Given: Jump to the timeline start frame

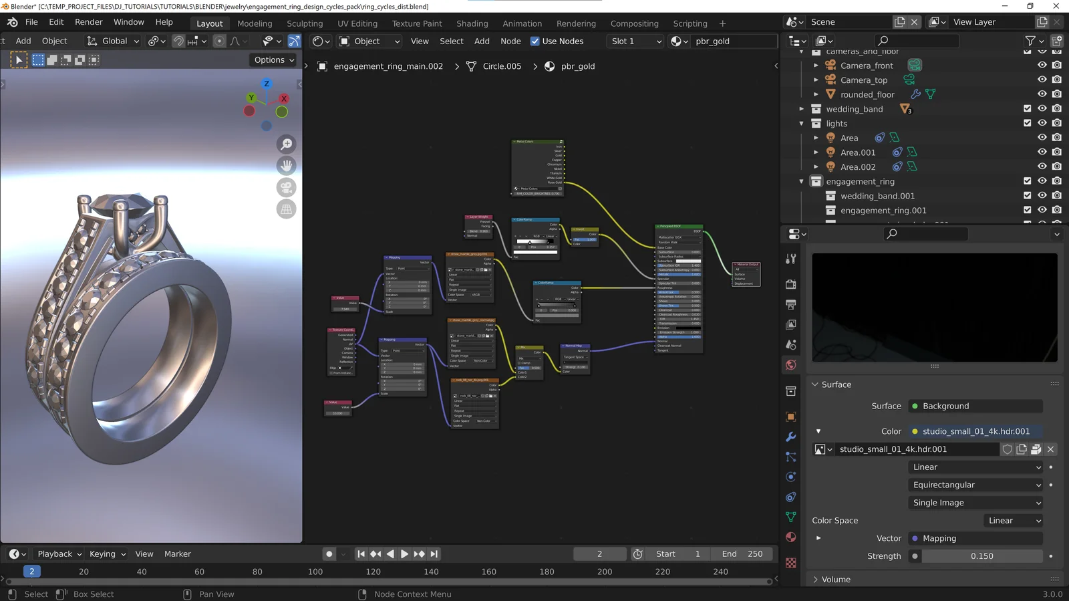Looking at the screenshot, I should click(x=361, y=554).
